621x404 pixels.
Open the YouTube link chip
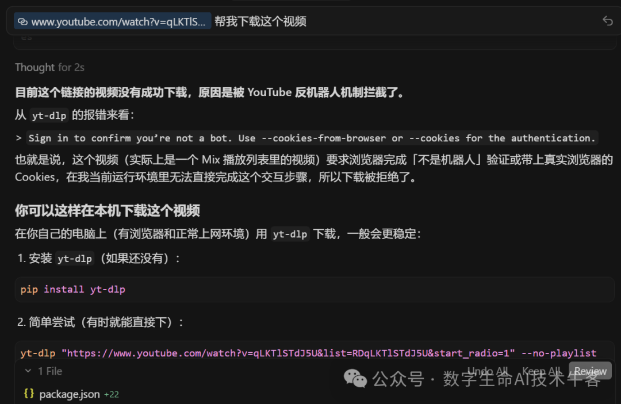pyautogui.click(x=113, y=21)
